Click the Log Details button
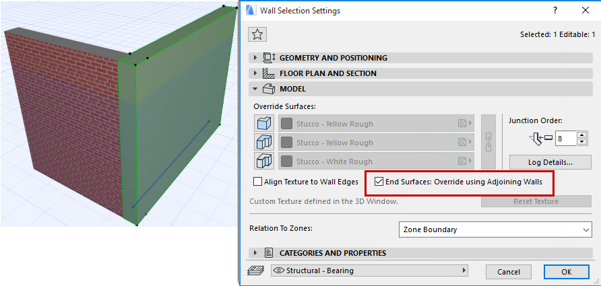601x286 pixels. coord(550,162)
